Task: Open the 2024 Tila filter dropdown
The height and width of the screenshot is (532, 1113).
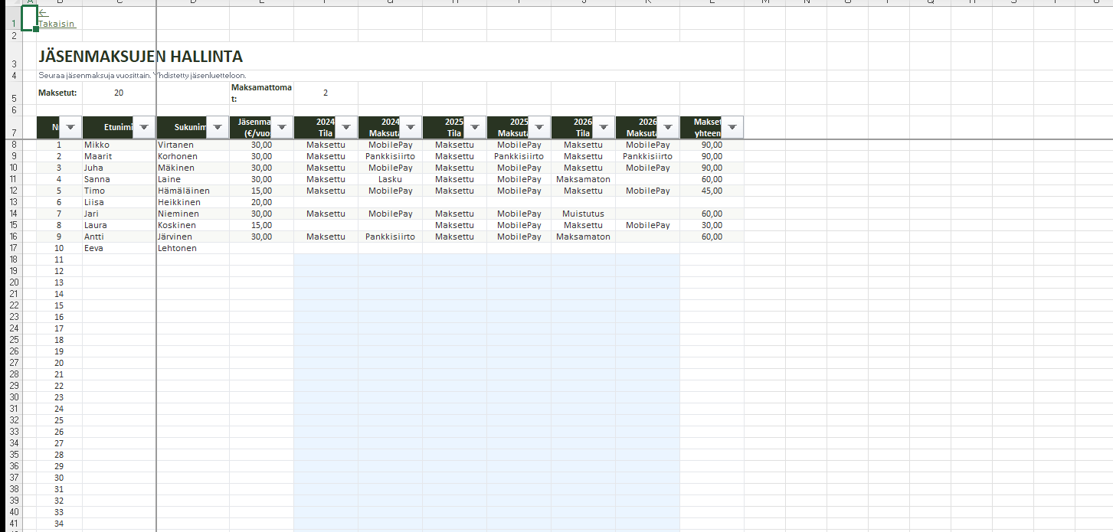Action: pyautogui.click(x=345, y=127)
